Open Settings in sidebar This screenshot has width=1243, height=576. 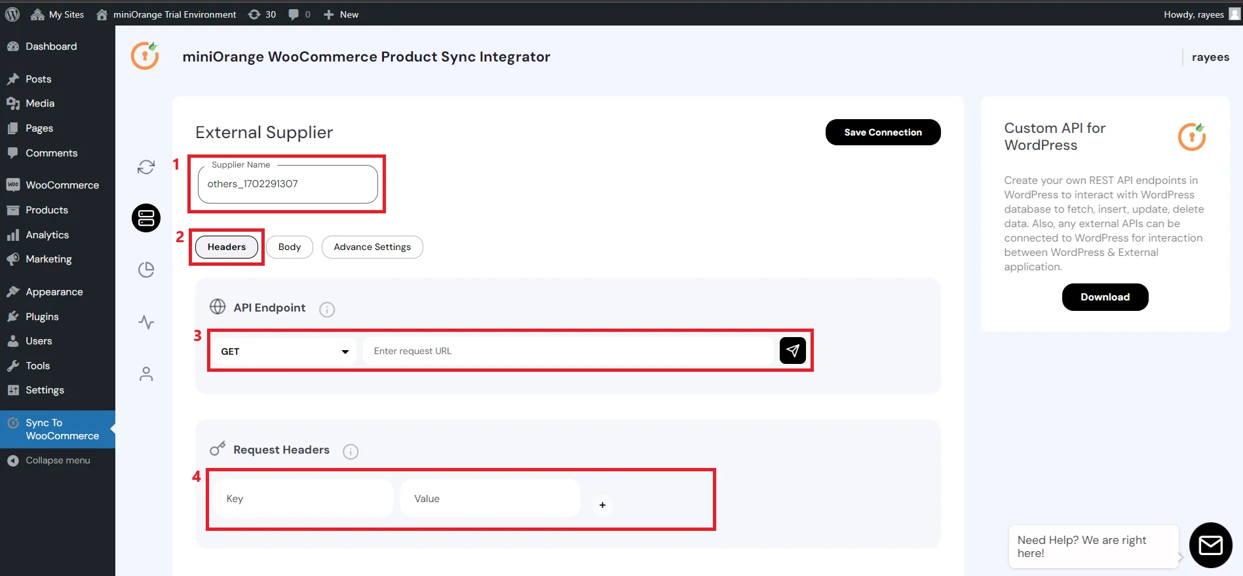click(x=58, y=390)
